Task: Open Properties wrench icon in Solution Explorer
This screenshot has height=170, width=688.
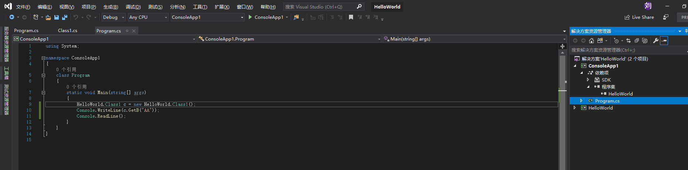Action: coord(655,41)
